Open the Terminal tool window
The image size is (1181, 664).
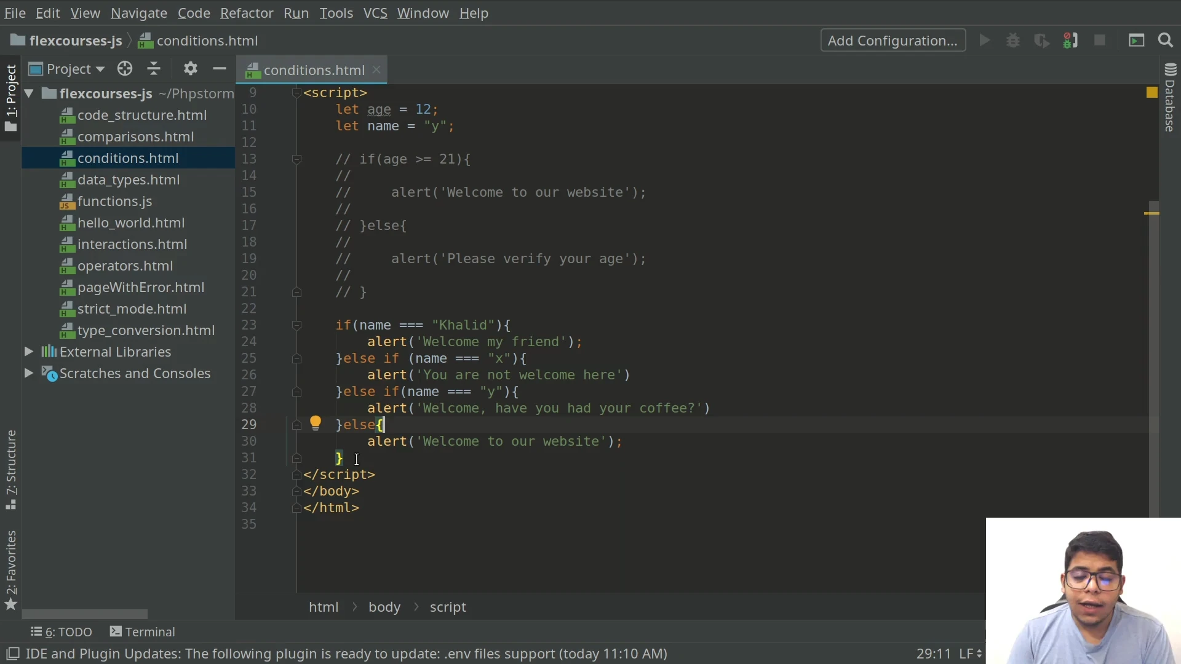click(x=143, y=632)
